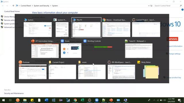Click System and Security in breadcrumb
Image resolution: width=184 pixels, height=103 pixels.
click(x=41, y=6)
